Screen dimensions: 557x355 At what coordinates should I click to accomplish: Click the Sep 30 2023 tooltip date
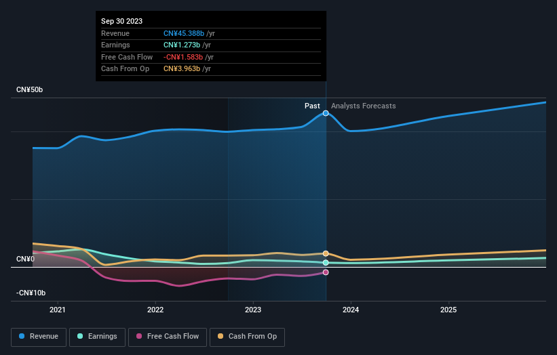point(122,21)
